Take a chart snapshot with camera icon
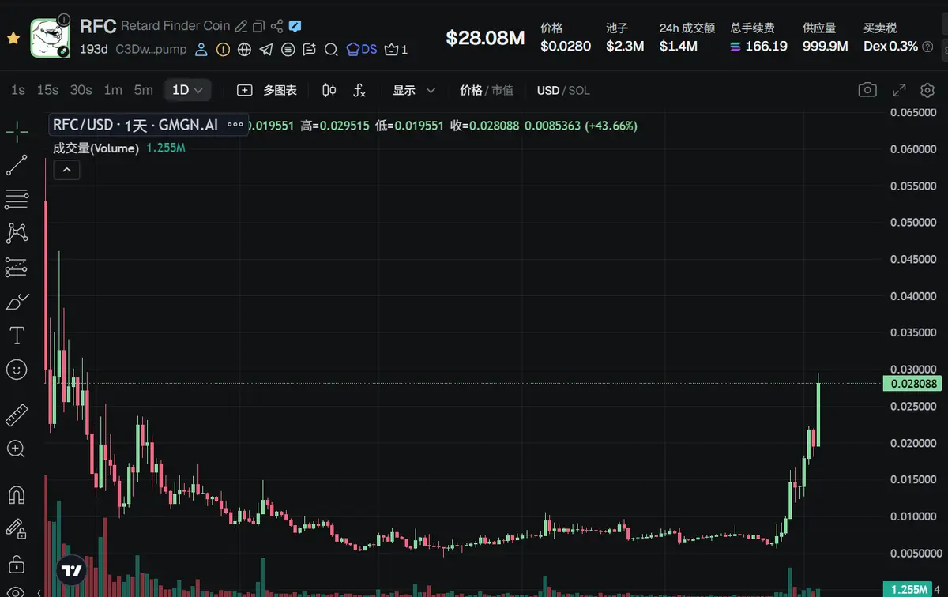Viewport: 948px width, 597px height. coord(867,90)
